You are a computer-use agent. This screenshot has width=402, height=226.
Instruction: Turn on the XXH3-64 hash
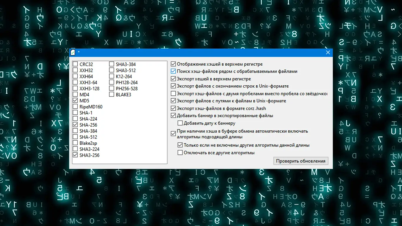pos(76,83)
